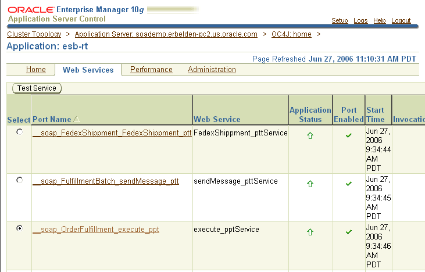
Task: Open the Administration tab
Action: tap(212, 70)
